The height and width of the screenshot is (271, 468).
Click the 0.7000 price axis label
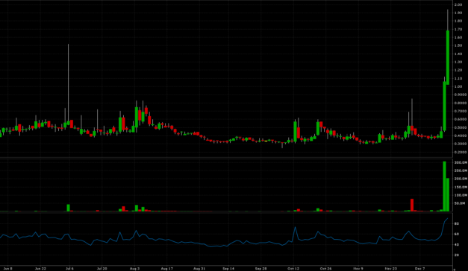click(461, 111)
